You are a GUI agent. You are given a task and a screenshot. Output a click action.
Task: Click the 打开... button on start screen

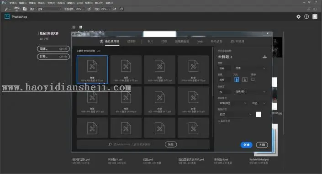tap(53, 57)
